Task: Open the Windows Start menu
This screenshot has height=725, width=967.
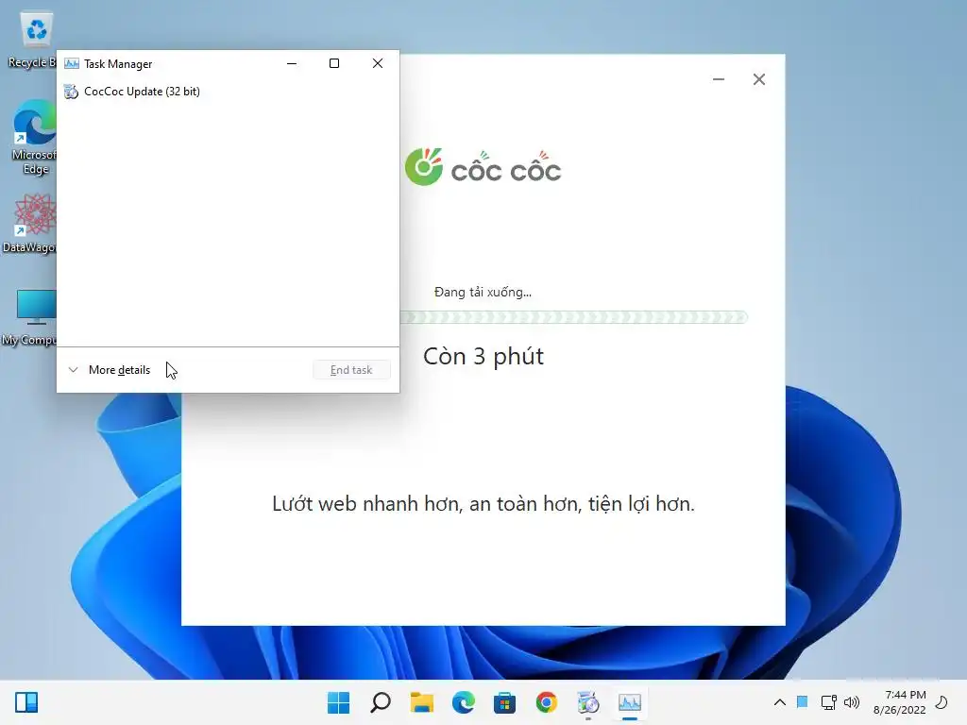Action: click(x=338, y=702)
